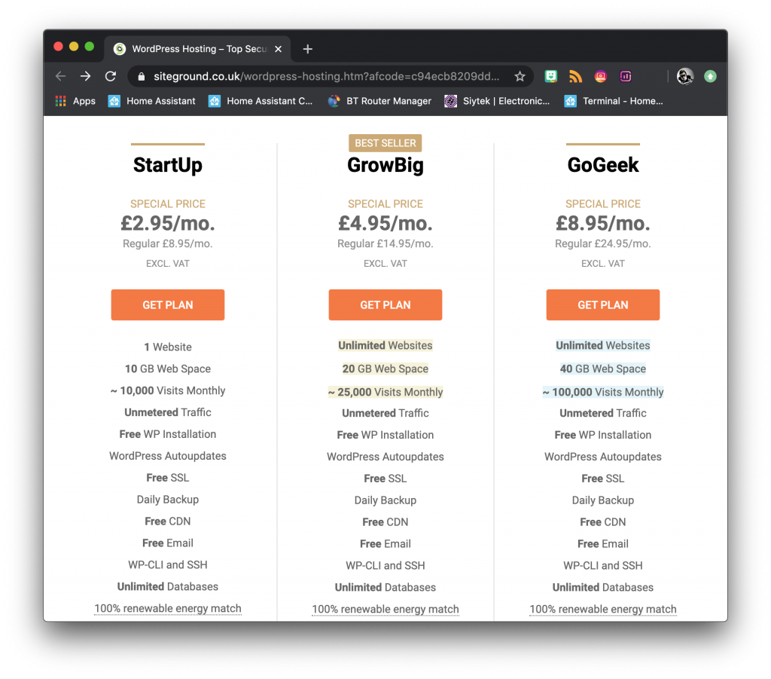Click GrowBig Daily Backup
The height and width of the screenshot is (679, 771).
(x=385, y=501)
